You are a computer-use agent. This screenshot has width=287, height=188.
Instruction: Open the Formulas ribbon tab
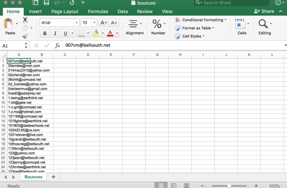(98, 12)
